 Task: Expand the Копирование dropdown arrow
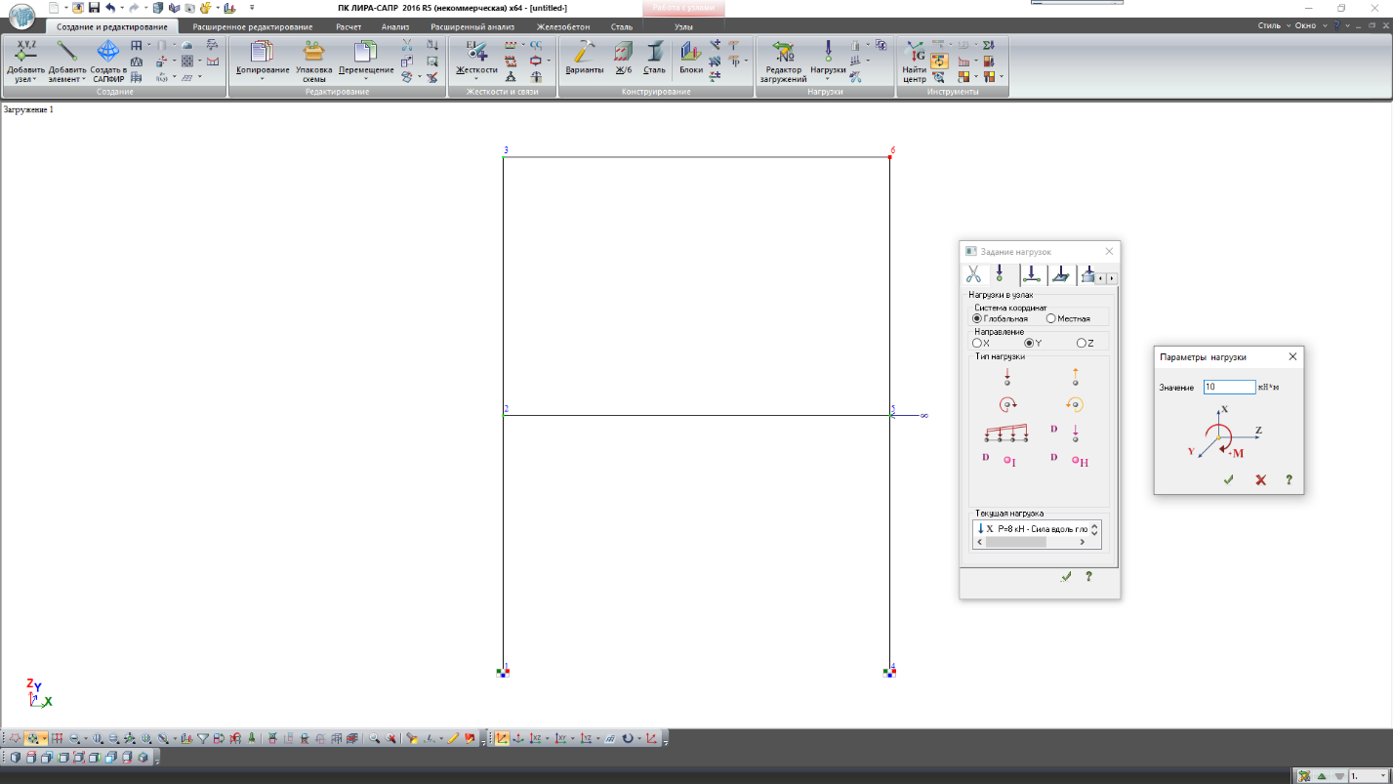263,79
